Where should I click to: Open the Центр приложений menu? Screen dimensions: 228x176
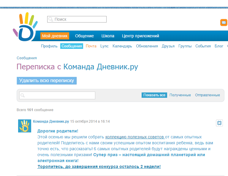tap(140, 36)
